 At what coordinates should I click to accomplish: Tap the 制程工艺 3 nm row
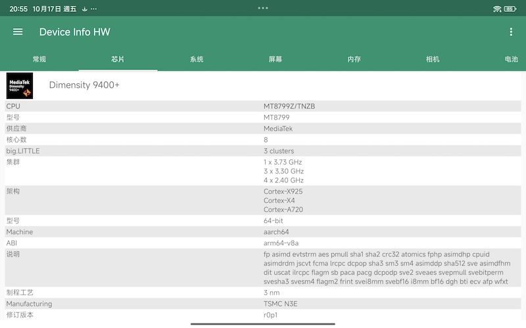click(x=263, y=293)
